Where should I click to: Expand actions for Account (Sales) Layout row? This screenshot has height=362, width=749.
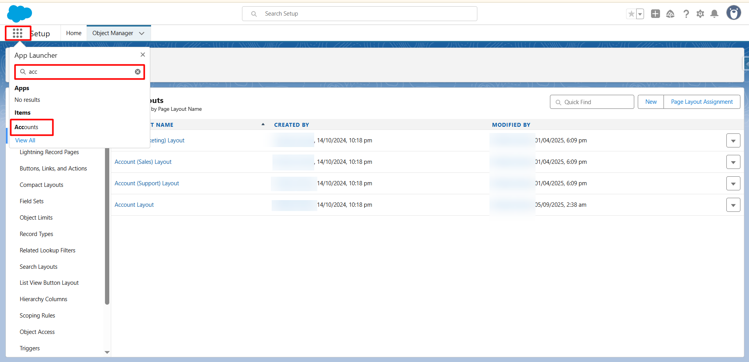(733, 162)
